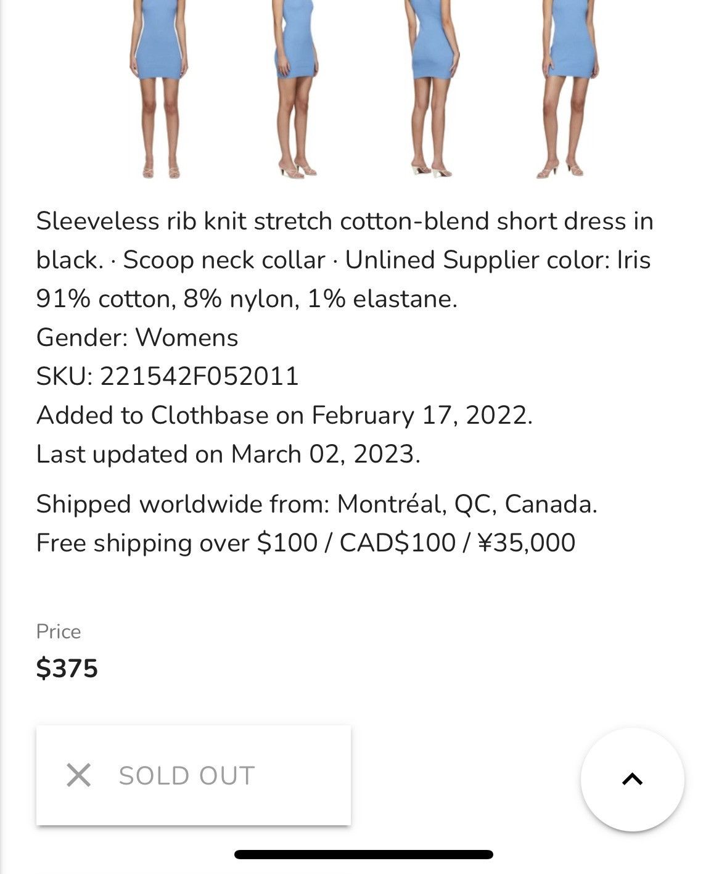This screenshot has width=727, height=874.
Task: Click the dress description paragraph
Action: pyautogui.click(x=345, y=260)
